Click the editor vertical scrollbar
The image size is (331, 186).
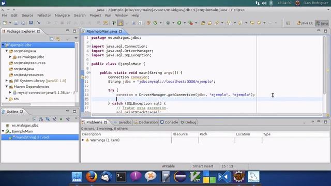(324, 65)
